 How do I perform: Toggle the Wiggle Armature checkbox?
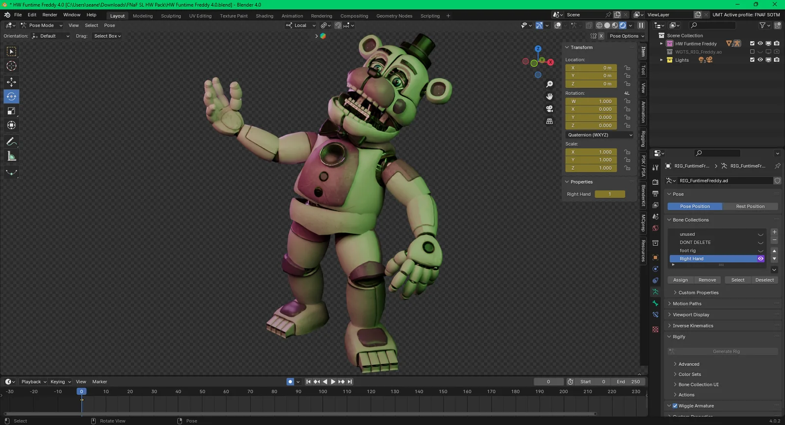click(x=675, y=406)
